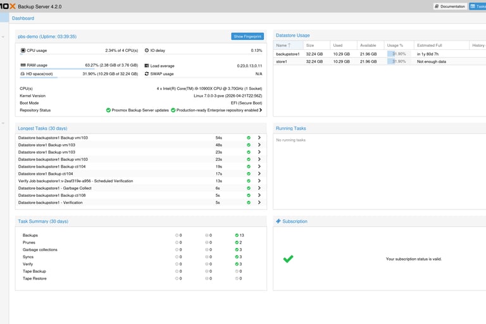Open details arrow for store1 Backup vm/103 23s
Viewport: 486px width, 324px height.
259,152
